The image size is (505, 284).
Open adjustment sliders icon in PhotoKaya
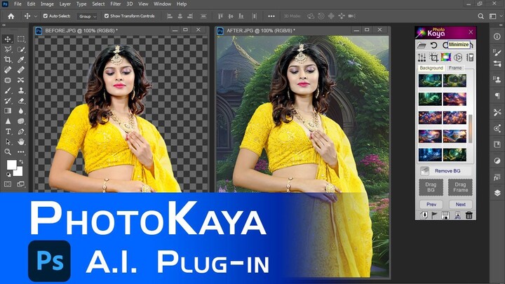point(422,58)
